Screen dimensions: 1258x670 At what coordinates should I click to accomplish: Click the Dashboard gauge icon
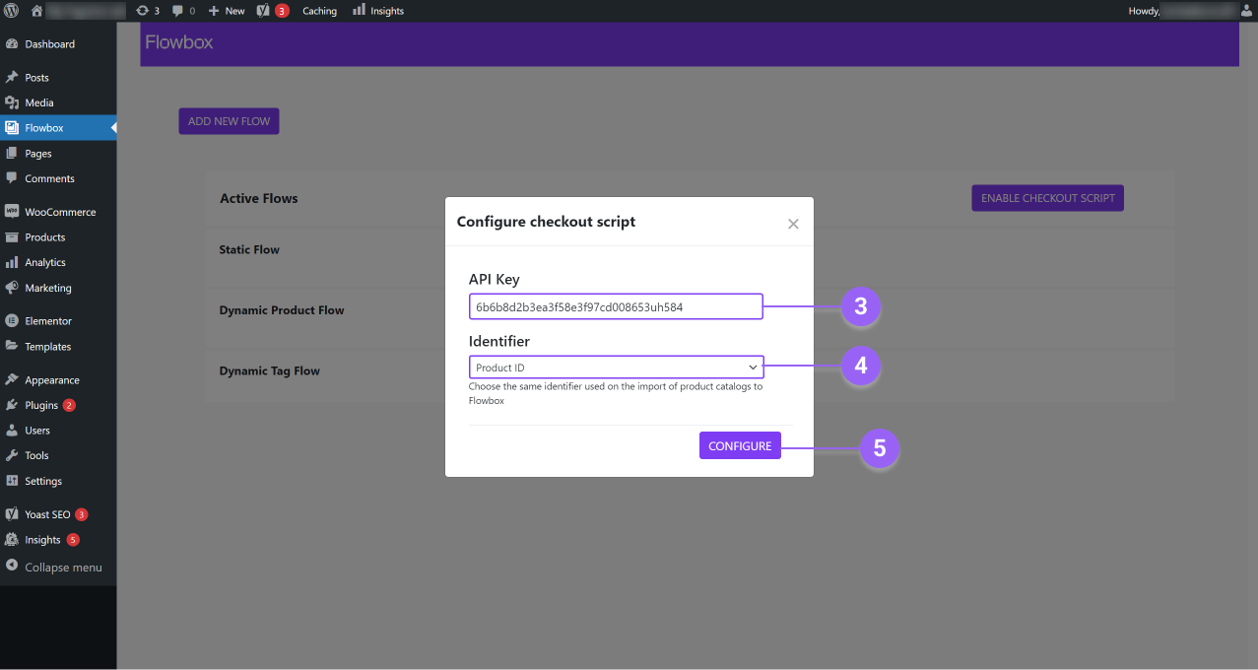(12, 44)
